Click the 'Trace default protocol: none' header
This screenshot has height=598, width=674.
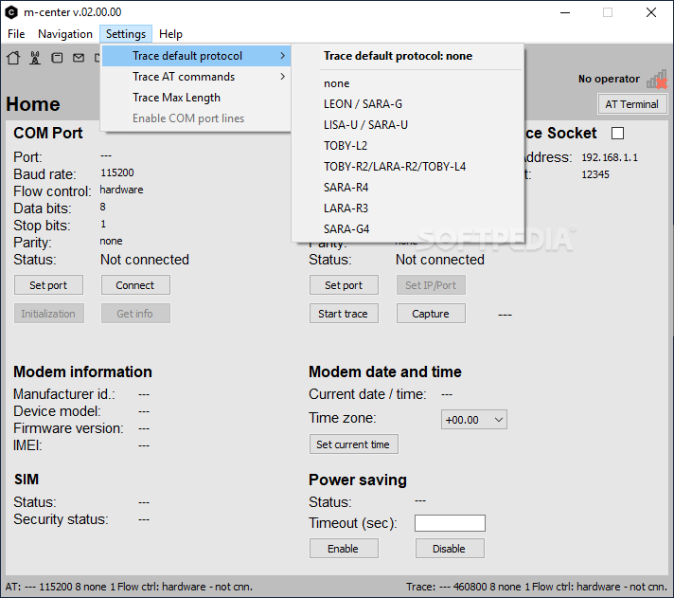click(398, 56)
